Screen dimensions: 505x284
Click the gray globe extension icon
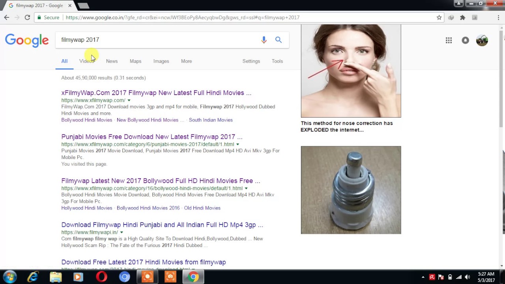(451, 17)
